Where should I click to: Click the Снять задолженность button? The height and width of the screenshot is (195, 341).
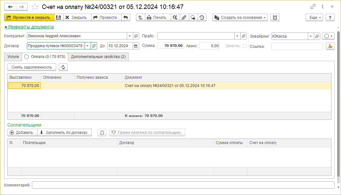(x=32, y=67)
